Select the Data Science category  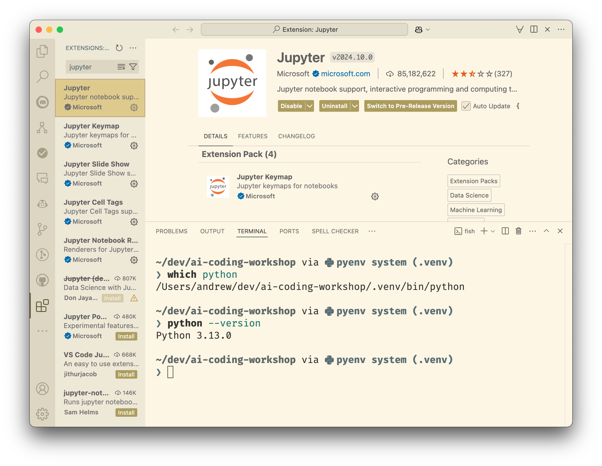point(469,195)
